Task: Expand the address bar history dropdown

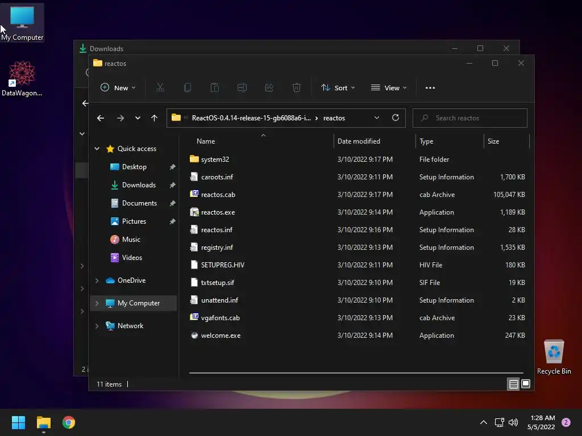Action: tap(377, 118)
